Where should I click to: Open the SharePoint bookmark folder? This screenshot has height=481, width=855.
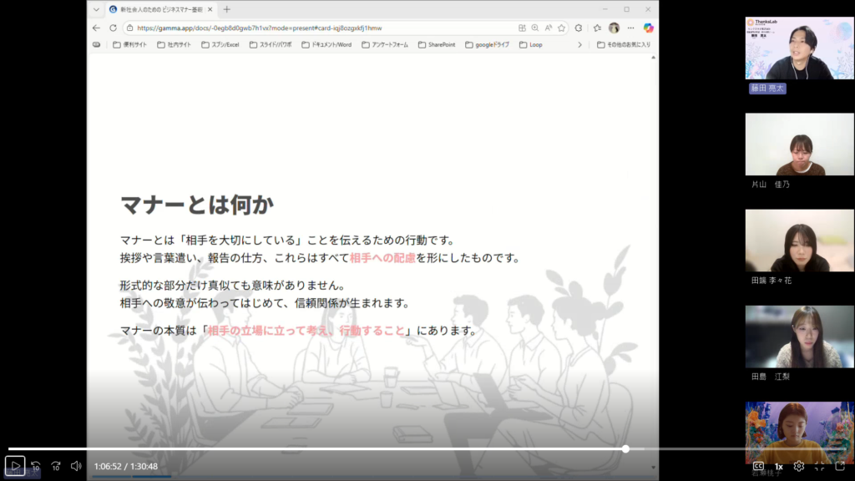click(437, 44)
